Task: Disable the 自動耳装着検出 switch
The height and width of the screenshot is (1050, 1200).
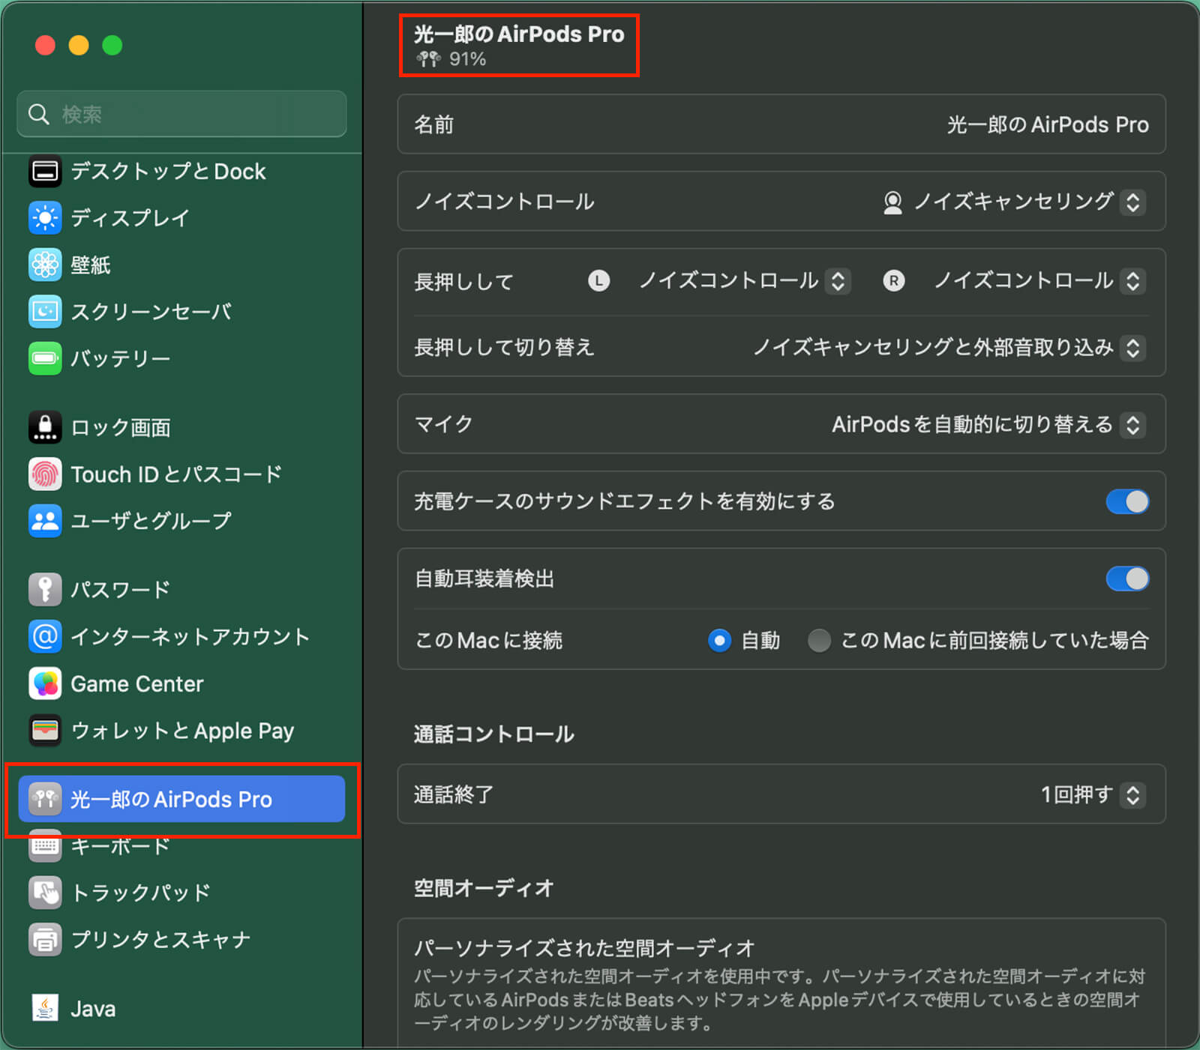Action: (1127, 579)
